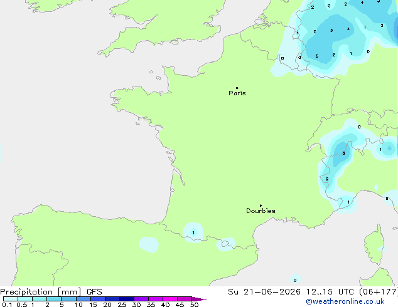This screenshot has width=398, height=307.
Task: Click the GFS model label
Action: tap(94, 292)
